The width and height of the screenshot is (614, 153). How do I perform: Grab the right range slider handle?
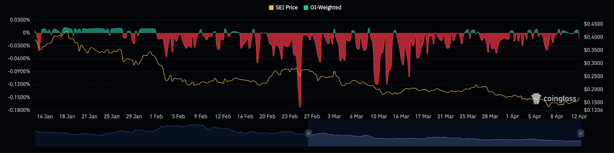(x=581, y=133)
